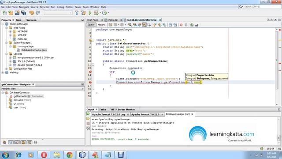Click the Find Selection magnifier icon
Screen dimensions: 282x159
pos(130,25)
